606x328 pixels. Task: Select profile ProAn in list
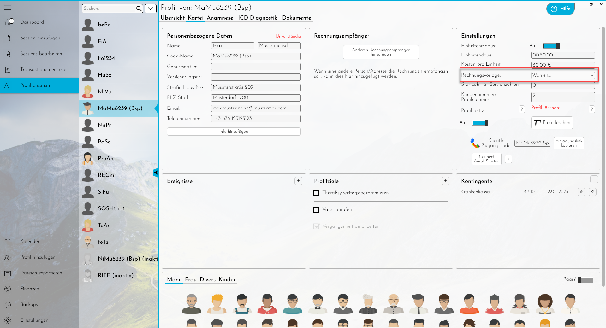point(118,158)
